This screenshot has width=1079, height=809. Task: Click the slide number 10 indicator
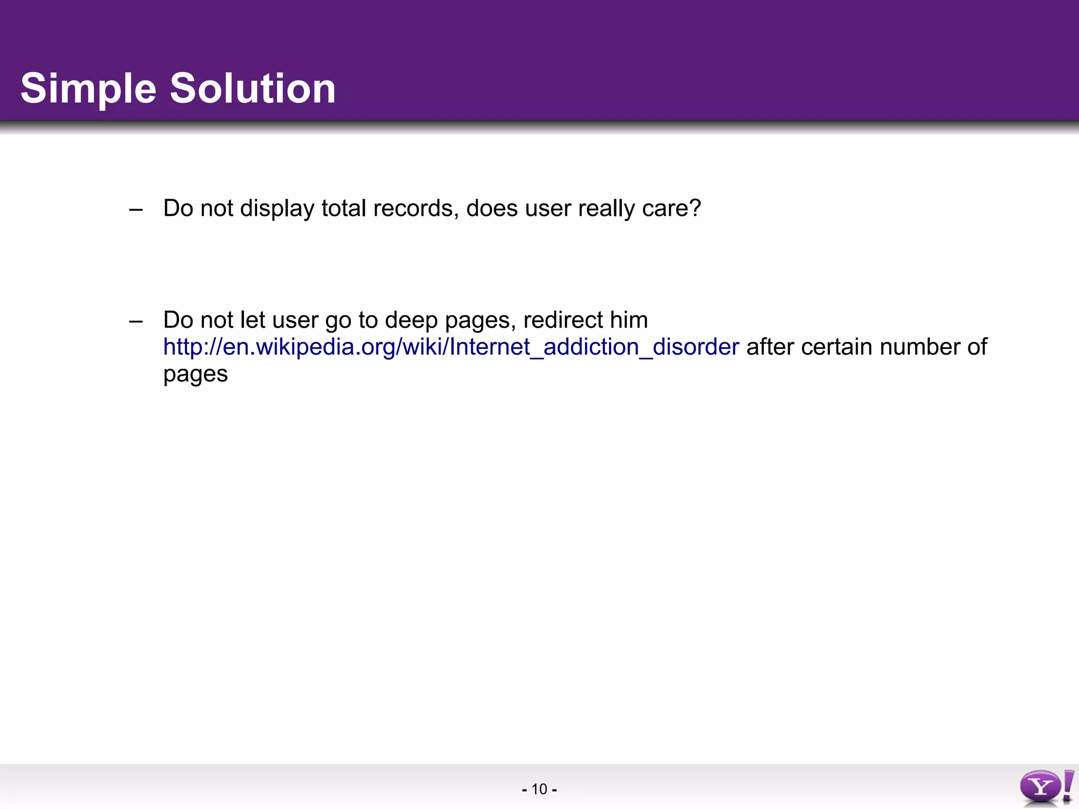pos(539,789)
